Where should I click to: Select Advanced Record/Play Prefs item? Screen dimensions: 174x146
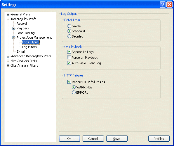coord(31,56)
